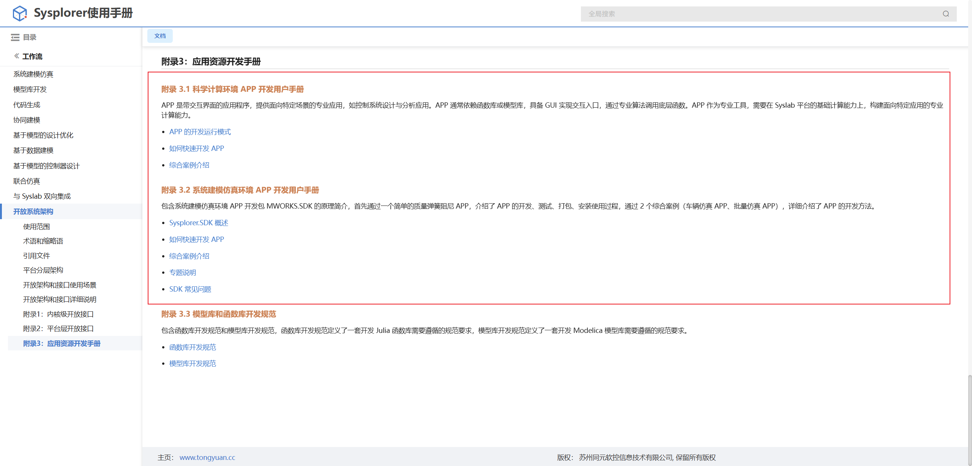Visit www.tongyuan.cc homepage link
The height and width of the screenshot is (466, 972).
pos(207,458)
